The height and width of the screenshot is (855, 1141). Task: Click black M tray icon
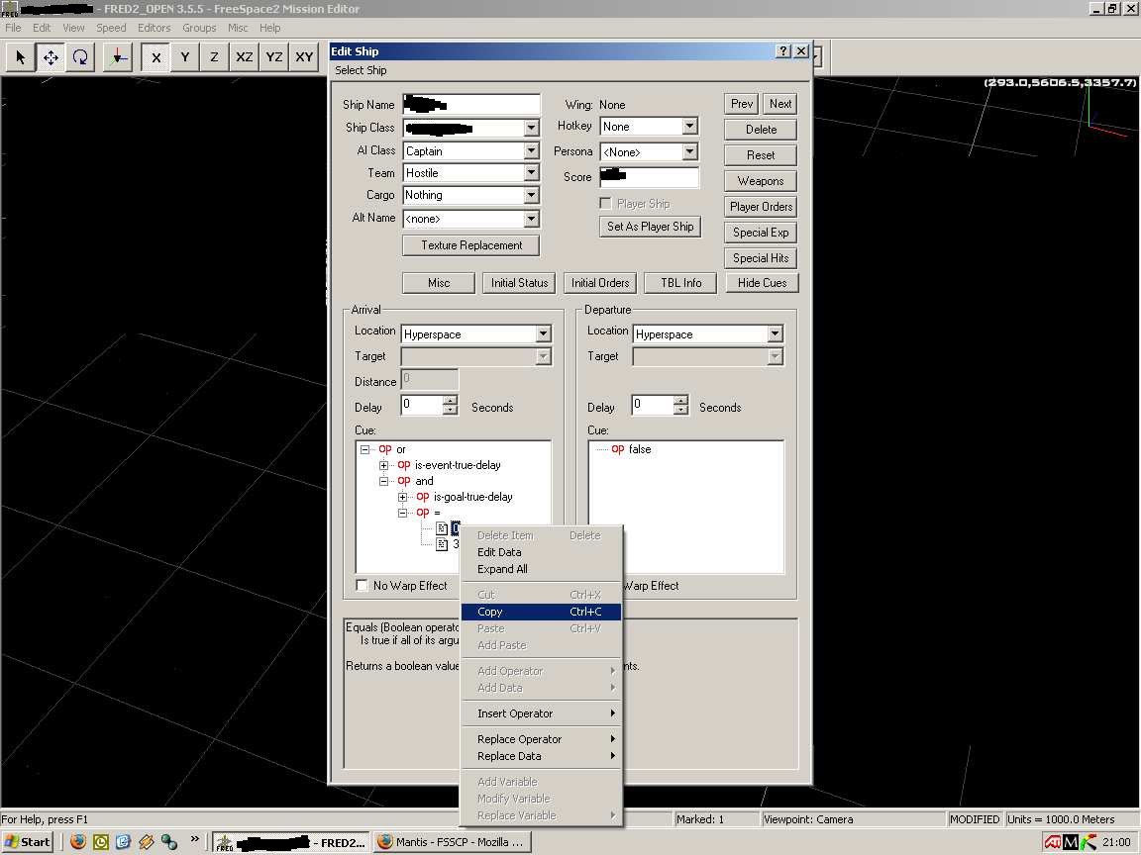1071,842
